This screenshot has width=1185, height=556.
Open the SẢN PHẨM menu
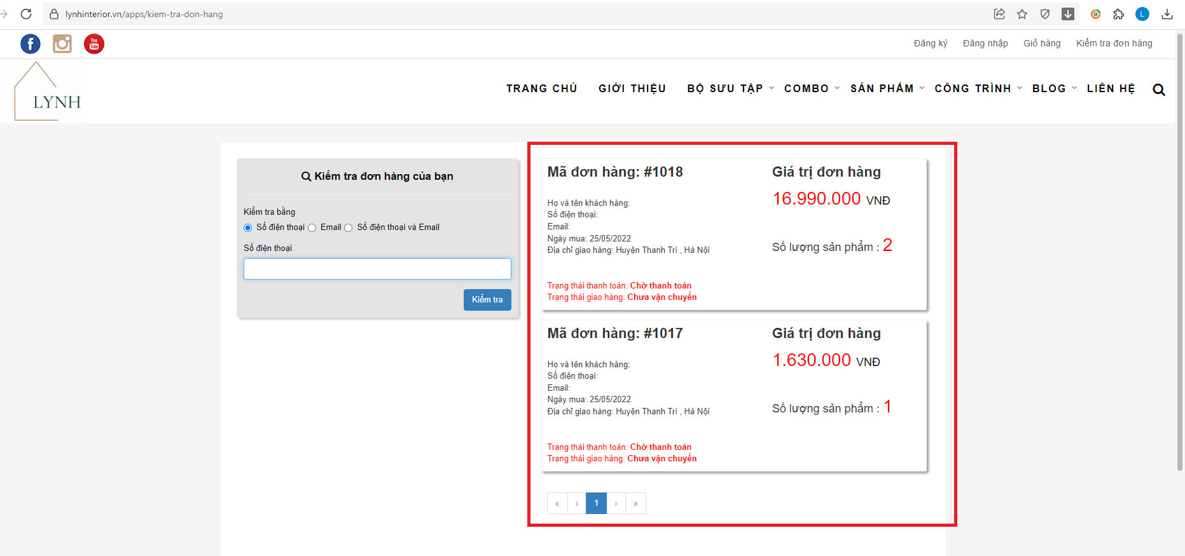882,88
